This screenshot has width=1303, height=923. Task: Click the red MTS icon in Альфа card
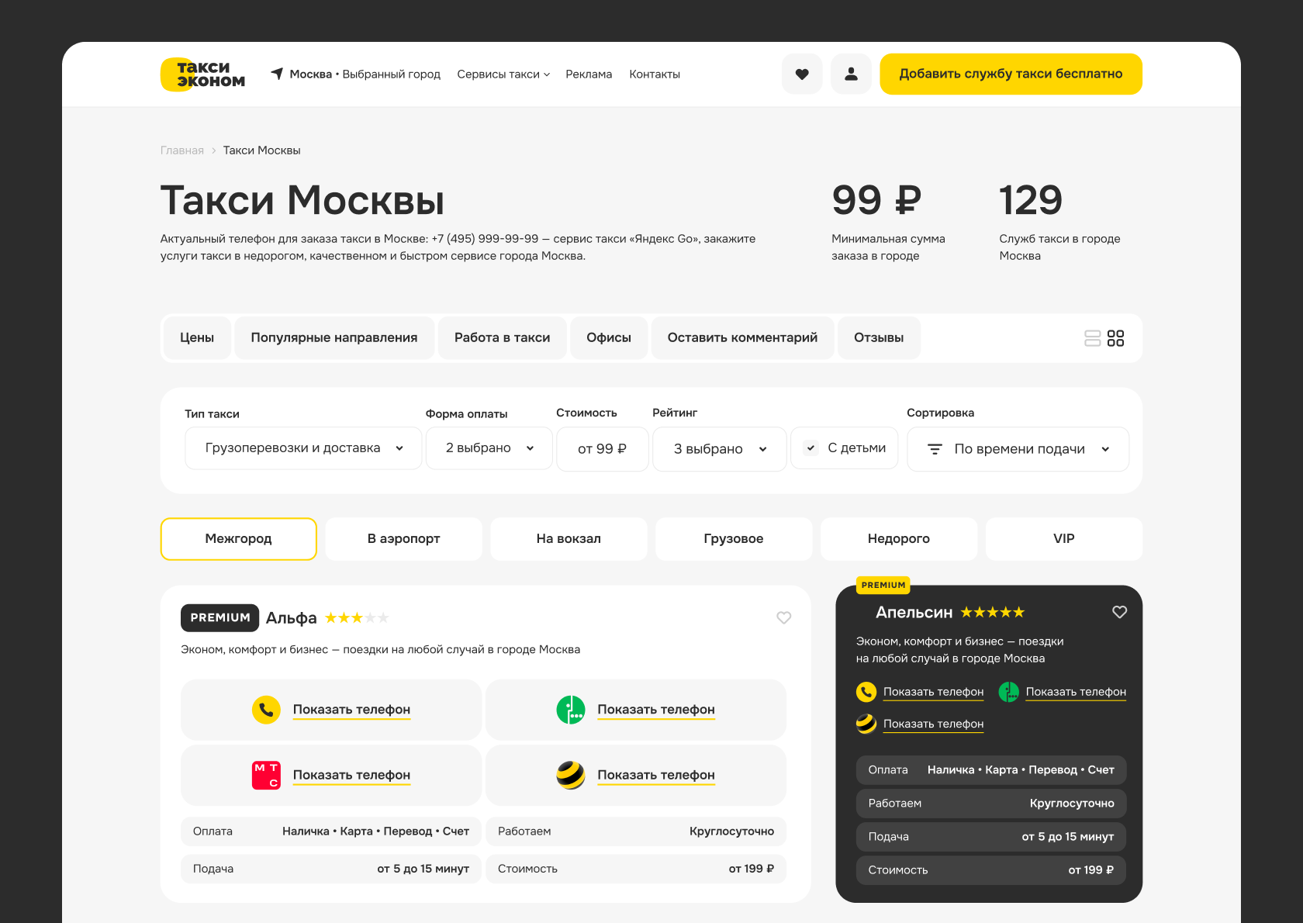pyautogui.click(x=266, y=775)
